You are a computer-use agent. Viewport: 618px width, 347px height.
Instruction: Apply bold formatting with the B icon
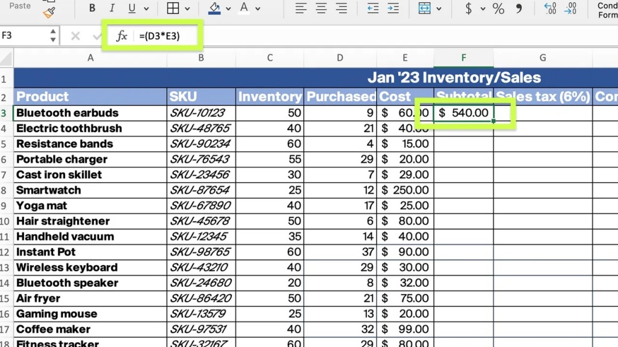(92, 8)
